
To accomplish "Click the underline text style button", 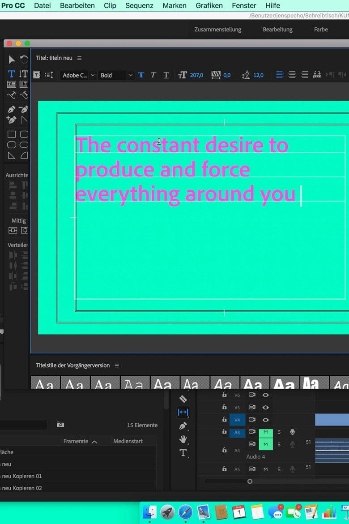I will (166, 75).
